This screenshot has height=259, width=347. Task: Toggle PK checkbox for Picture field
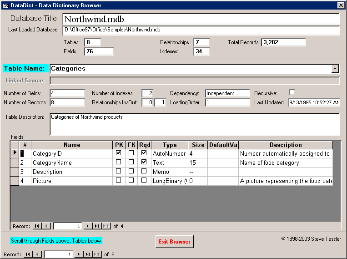[x=118, y=180]
